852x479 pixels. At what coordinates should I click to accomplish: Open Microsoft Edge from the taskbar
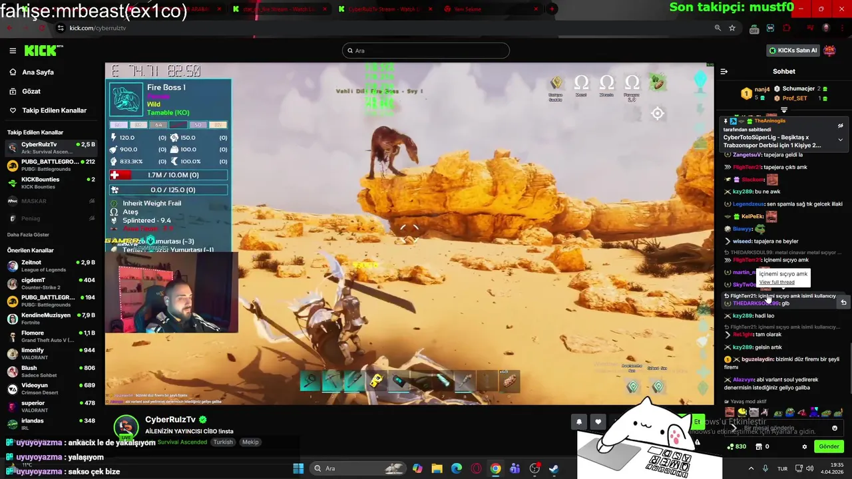point(457,468)
